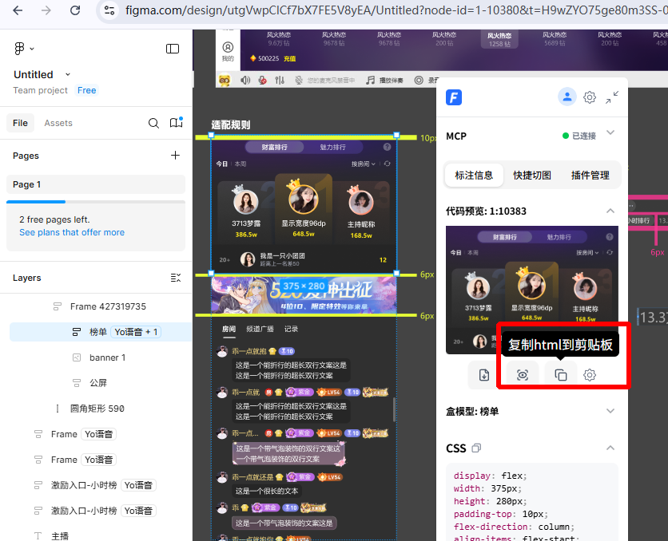Viewport: 668px width, 541px height.
Task: Select the 'banner 1' layer
Action: [x=107, y=357]
